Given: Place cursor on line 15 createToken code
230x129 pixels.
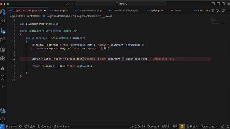Looking at the screenshot, I should coord(74,59).
